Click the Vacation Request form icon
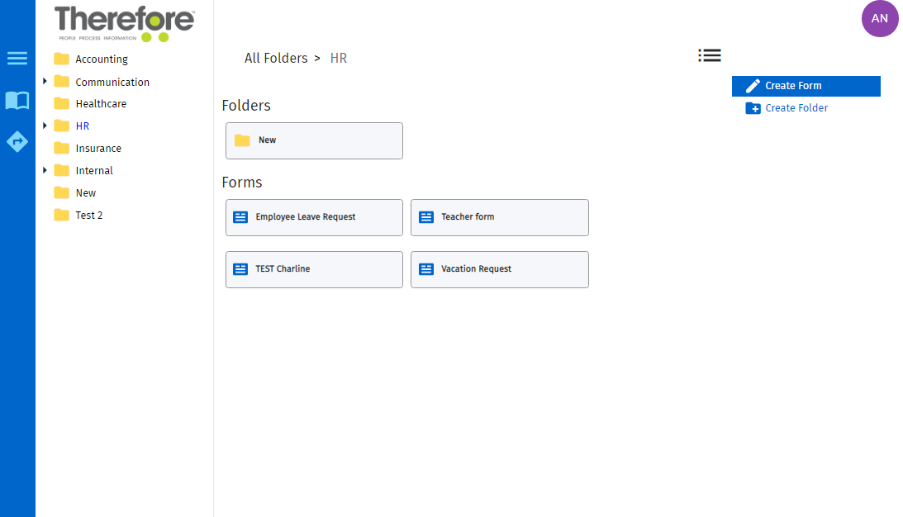This screenshot has height=517, width=903. coord(426,268)
